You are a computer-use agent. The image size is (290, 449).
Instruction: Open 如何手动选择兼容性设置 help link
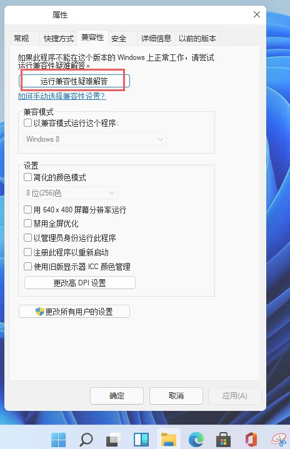[x=62, y=96]
